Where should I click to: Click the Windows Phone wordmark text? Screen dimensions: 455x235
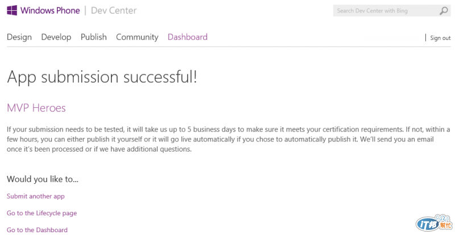[x=50, y=11]
